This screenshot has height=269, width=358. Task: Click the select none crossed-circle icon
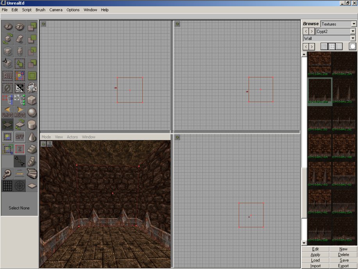tap(7, 88)
